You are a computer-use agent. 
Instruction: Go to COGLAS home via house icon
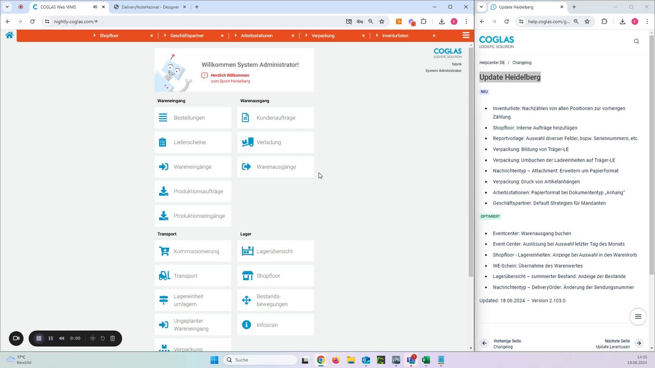(x=9, y=35)
